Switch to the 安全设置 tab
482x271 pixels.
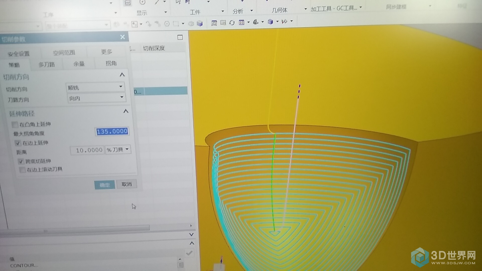pyautogui.click(x=19, y=54)
